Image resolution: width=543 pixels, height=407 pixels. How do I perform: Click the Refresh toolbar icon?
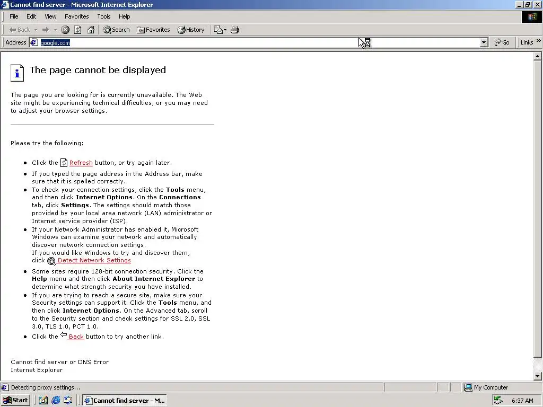point(78,30)
